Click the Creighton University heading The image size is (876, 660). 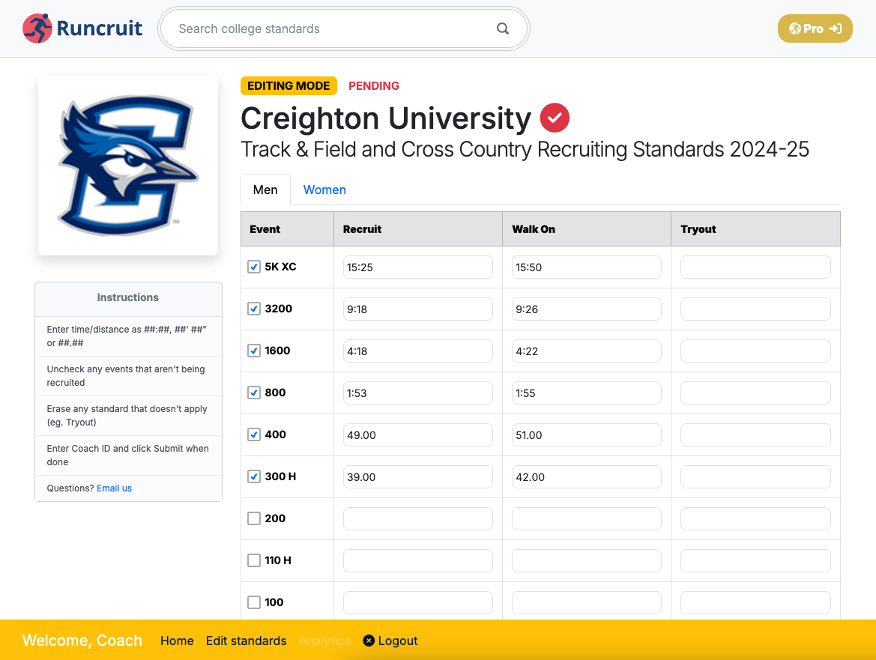[386, 118]
